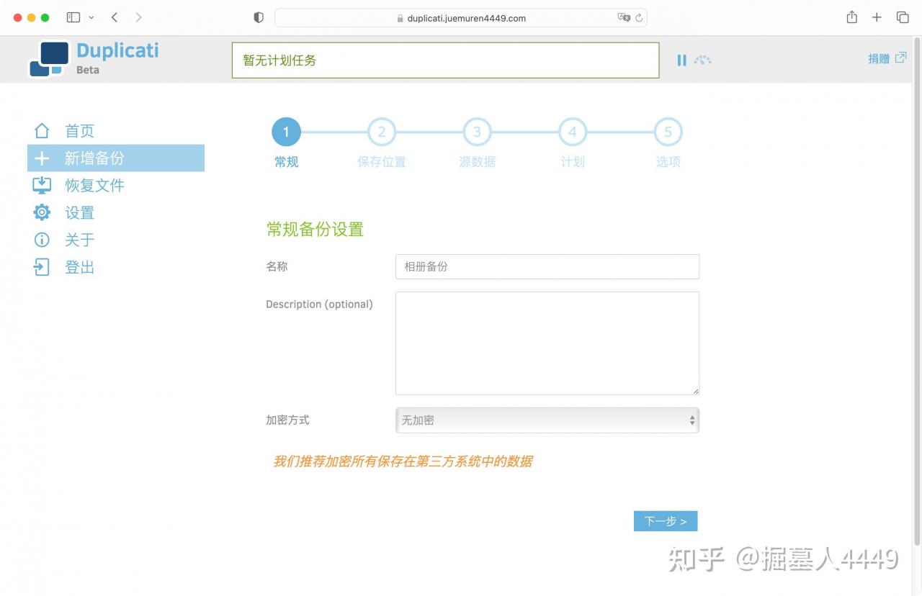922x596 pixels.
Task: Click the Duplicati title text
Action: (117, 50)
